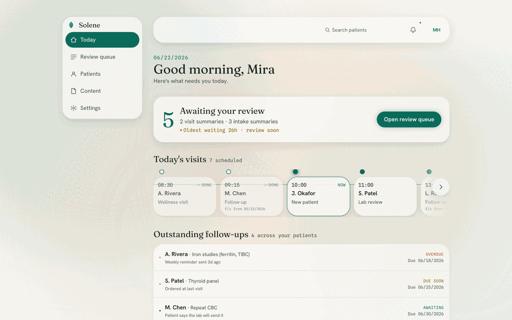Open notifications bell
This screenshot has height=320, width=512.
pyautogui.click(x=413, y=30)
